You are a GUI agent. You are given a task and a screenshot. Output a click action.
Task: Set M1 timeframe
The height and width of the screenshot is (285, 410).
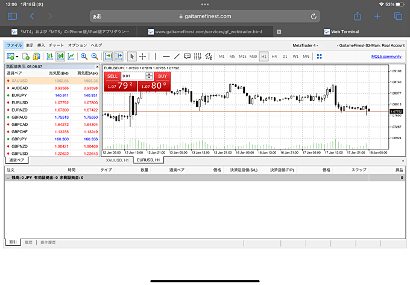tap(222, 57)
